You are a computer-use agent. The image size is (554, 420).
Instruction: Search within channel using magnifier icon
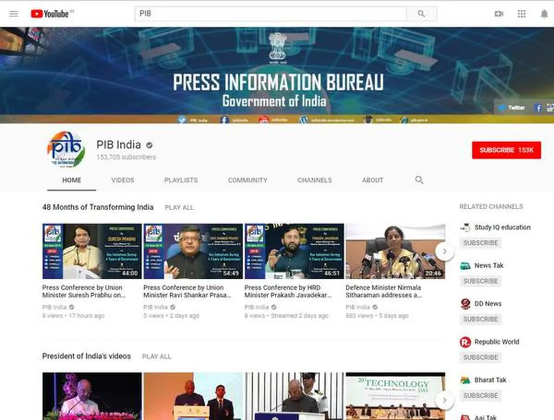pos(419,180)
